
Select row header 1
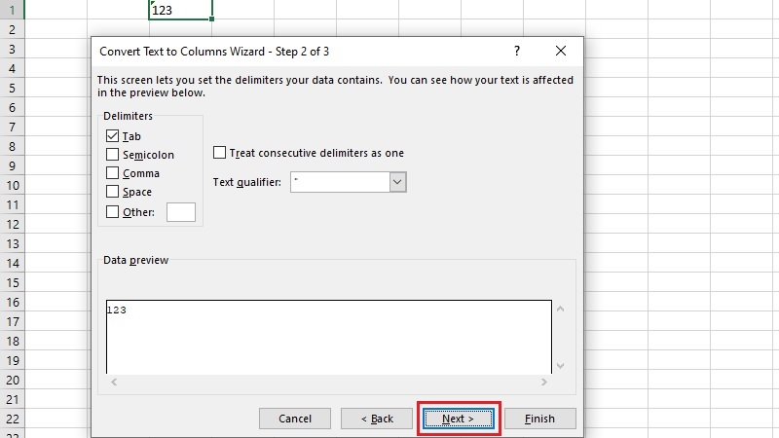[x=12, y=10]
